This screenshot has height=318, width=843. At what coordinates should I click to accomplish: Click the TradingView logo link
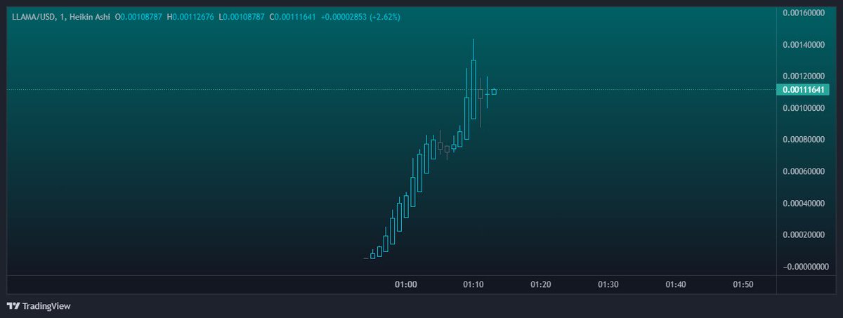pos(39,306)
